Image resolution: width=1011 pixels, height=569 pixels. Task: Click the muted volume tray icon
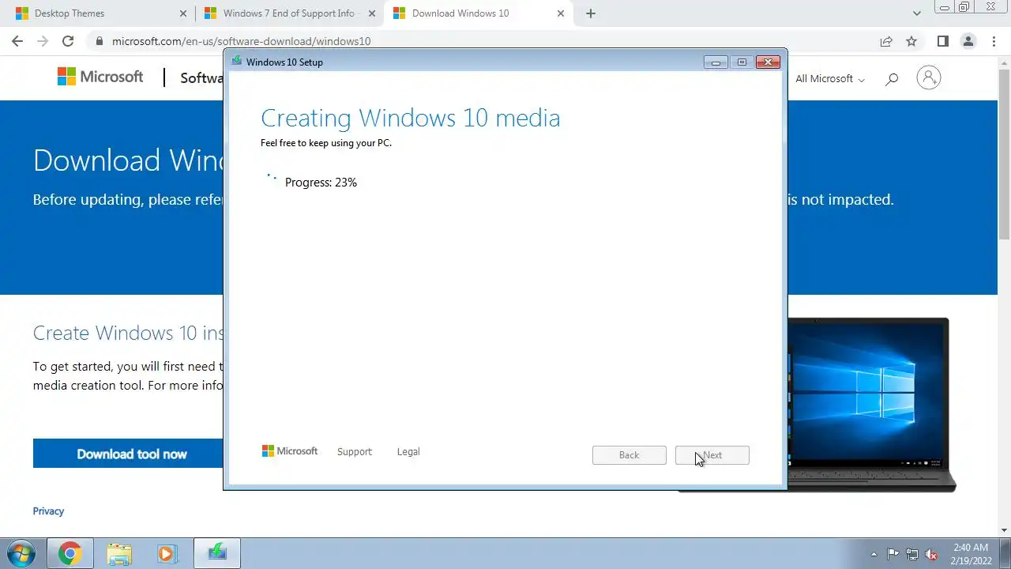coord(932,554)
